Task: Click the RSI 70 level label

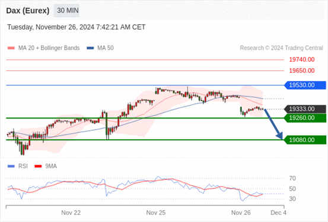Action: pyautogui.click(x=292, y=178)
